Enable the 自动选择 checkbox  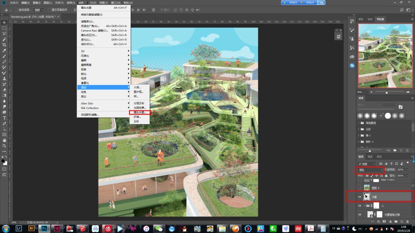16,10
